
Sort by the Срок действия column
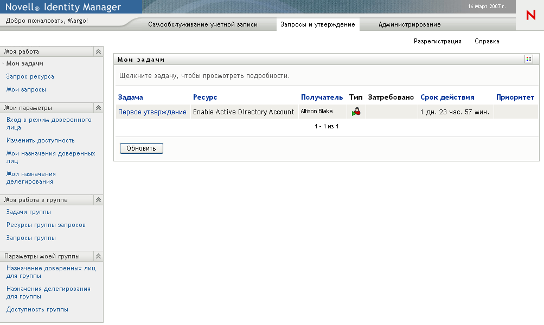tap(447, 97)
